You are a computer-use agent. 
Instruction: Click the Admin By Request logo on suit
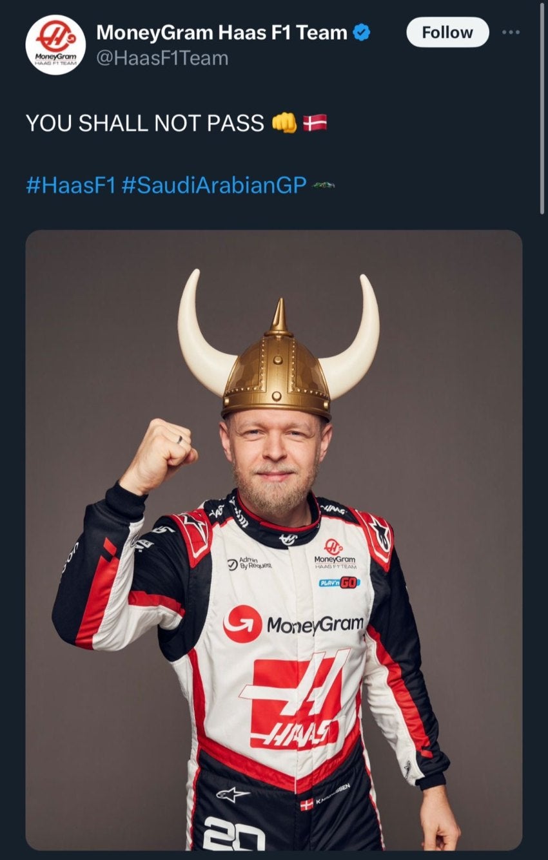(x=250, y=564)
